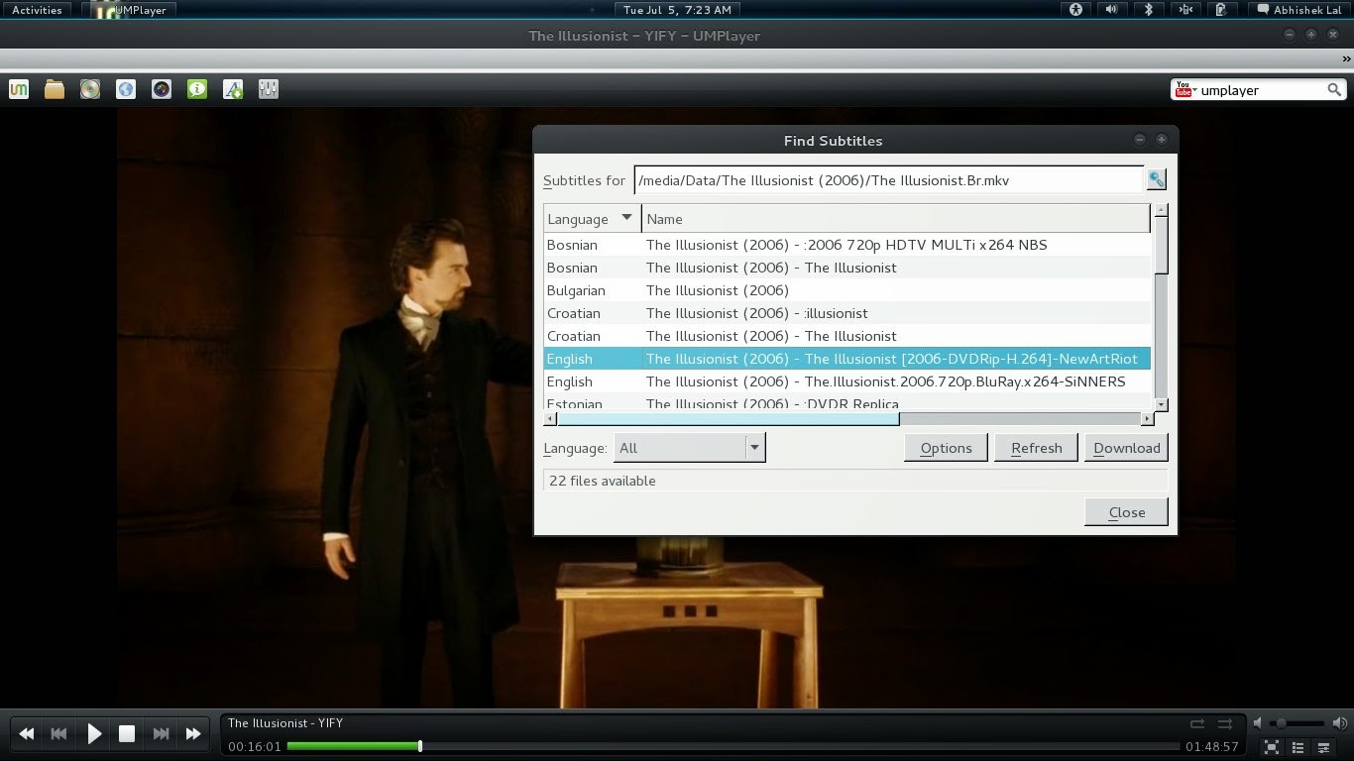Open the Language filter combo box set to All
This screenshot has width=1354, height=761.
tap(690, 448)
